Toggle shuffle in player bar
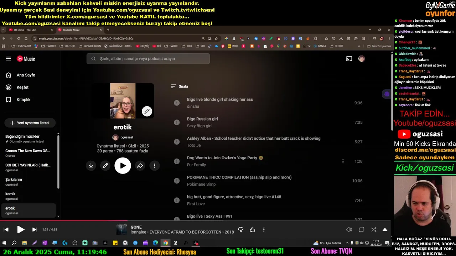This screenshot has height=256, width=456. (x=373, y=230)
